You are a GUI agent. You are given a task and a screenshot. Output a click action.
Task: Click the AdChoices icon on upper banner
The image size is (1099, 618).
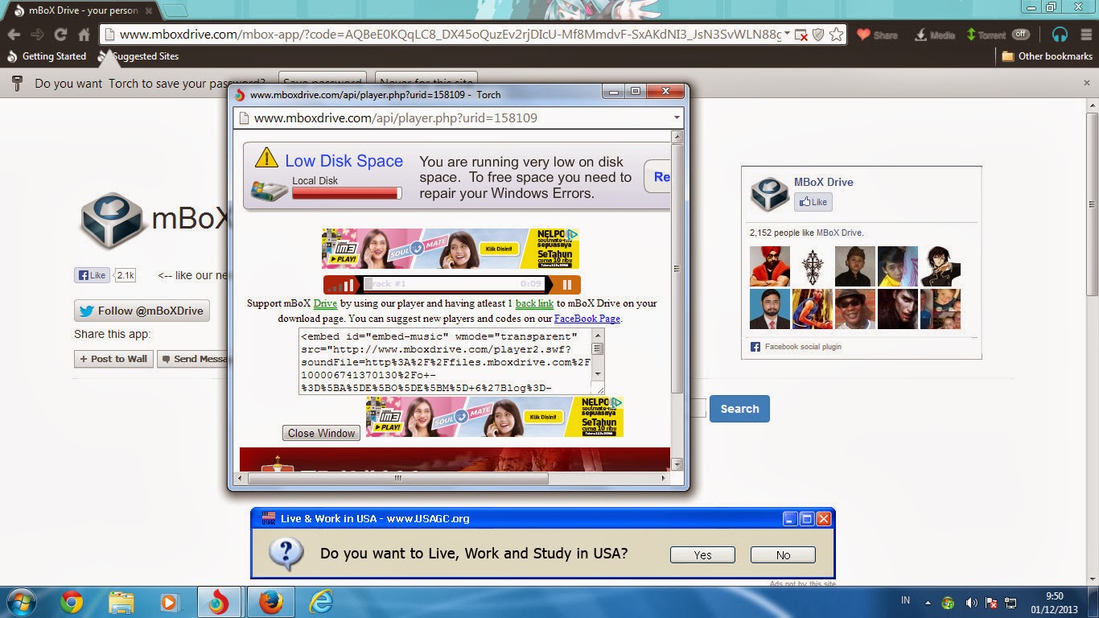coord(573,234)
